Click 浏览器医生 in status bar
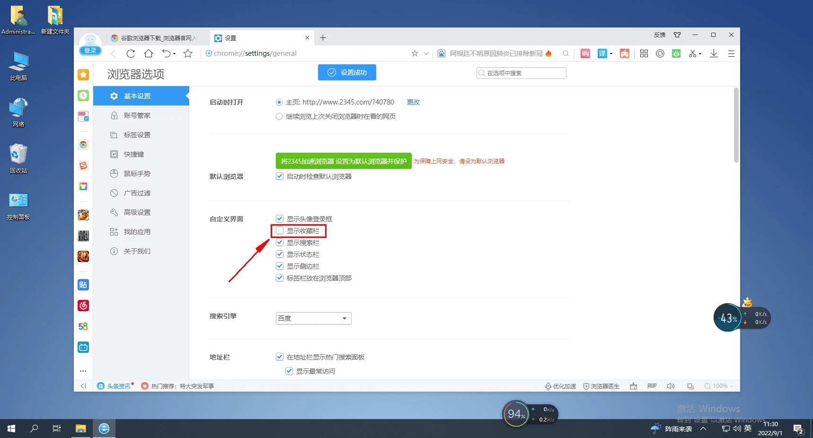Image resolution: width=813 pixels, height=438 pixels. tap(601, 386)
